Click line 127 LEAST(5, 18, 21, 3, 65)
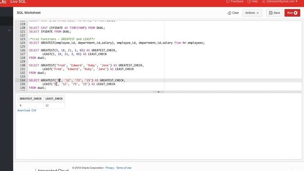Viewport: 304px width, 171px height. pyautogui.click(x=75, y=54)
